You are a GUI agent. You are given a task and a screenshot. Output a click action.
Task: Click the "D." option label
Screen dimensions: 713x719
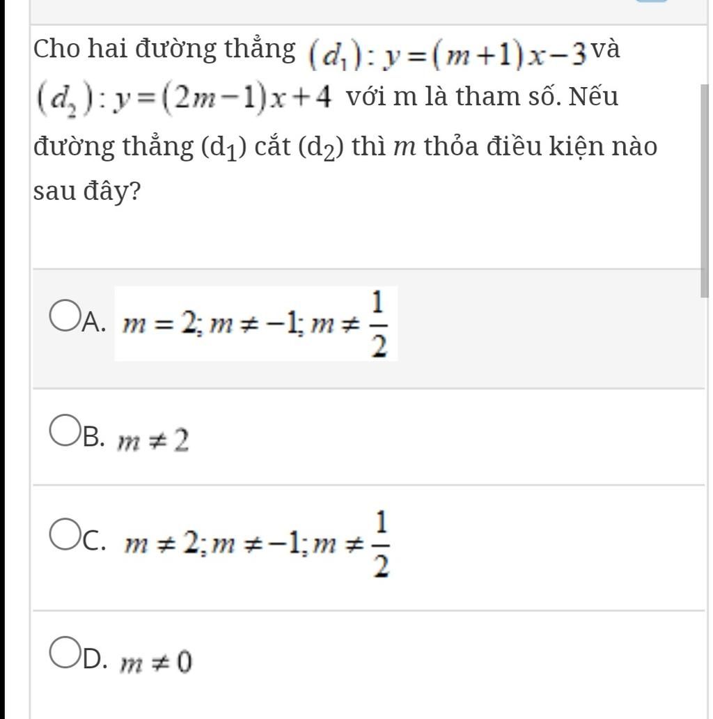point(95,659)
